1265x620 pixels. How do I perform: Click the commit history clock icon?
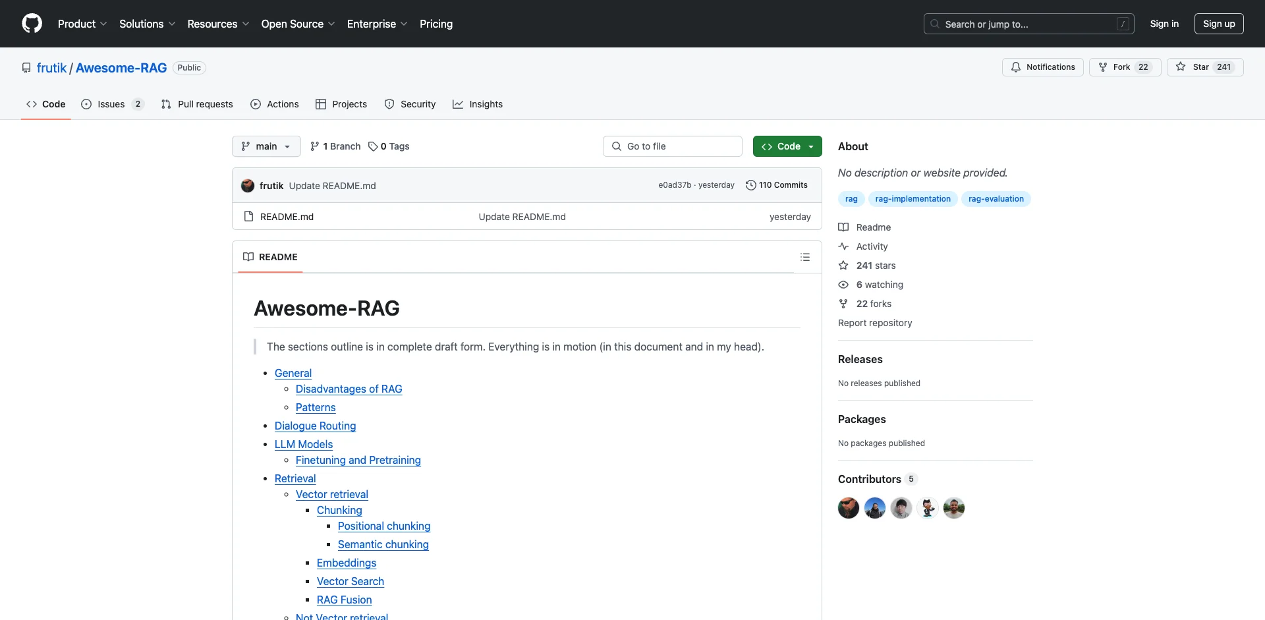[x=750, y=185]
